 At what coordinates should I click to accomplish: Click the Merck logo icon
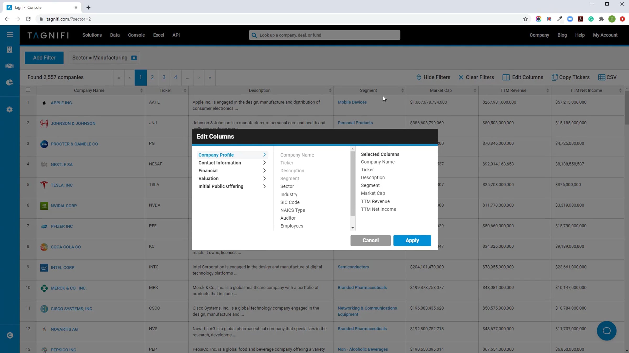tap(44, 288)
